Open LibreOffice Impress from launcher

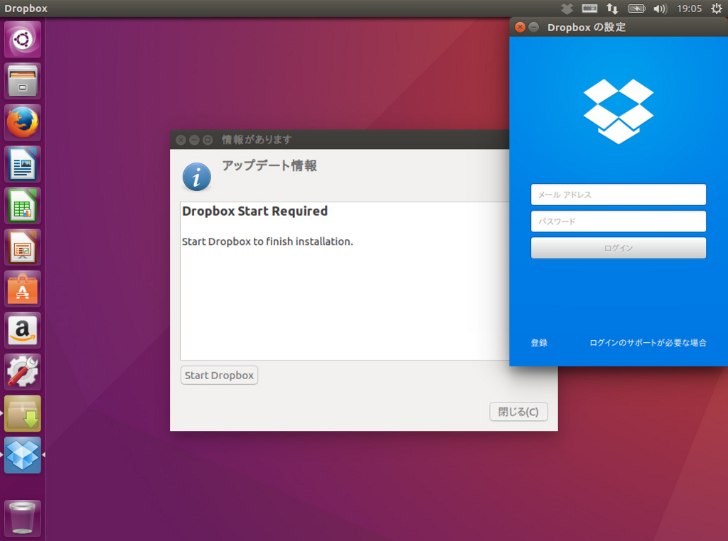click(22, 247)
